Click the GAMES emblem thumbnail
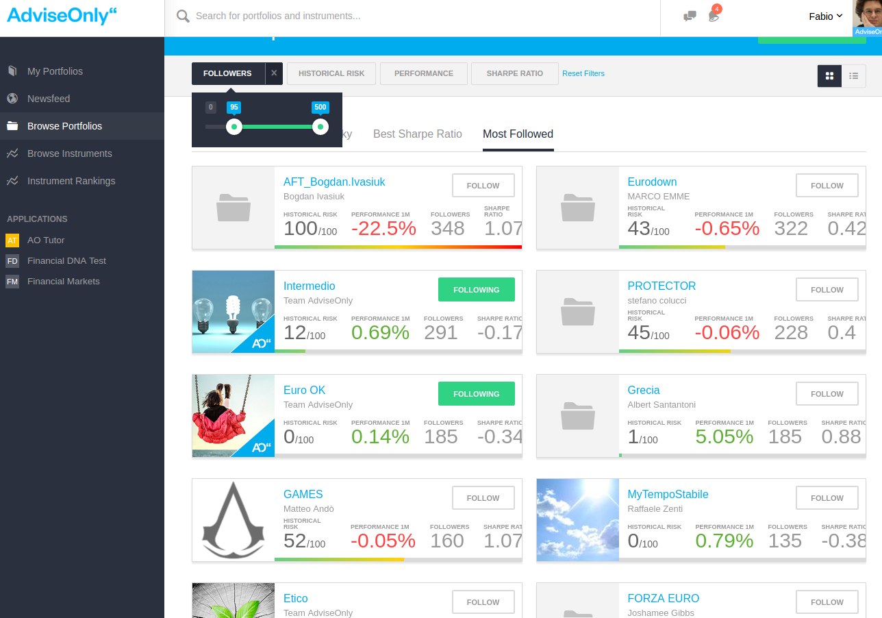This screenshot has width=882, height=618. 234,520
